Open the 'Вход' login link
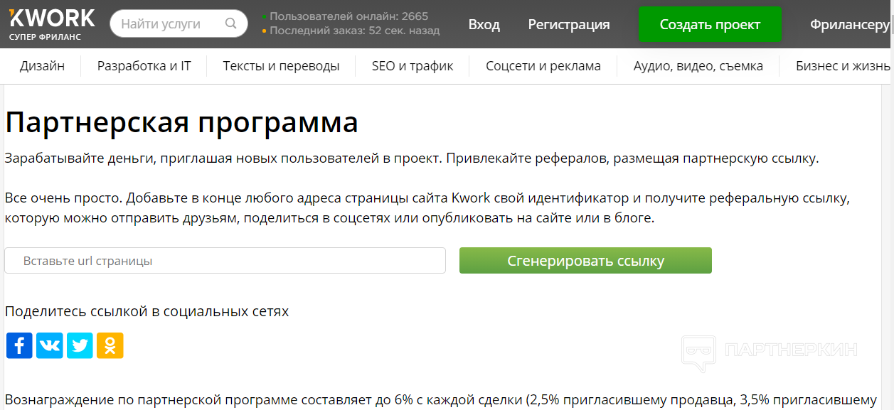 [484, 25]
